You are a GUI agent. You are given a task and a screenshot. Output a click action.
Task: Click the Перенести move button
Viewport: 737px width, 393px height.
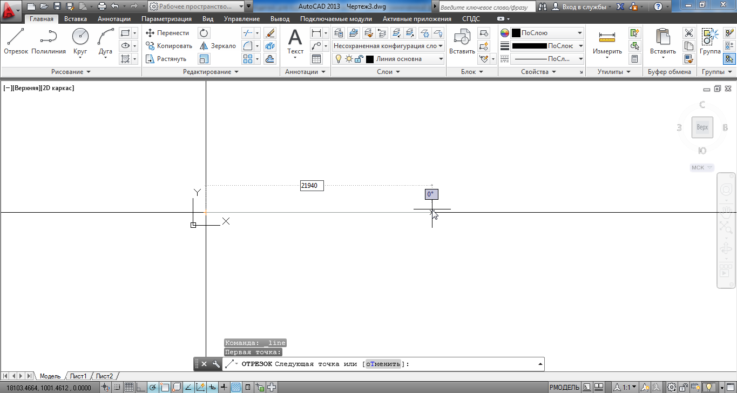point(167,33)
